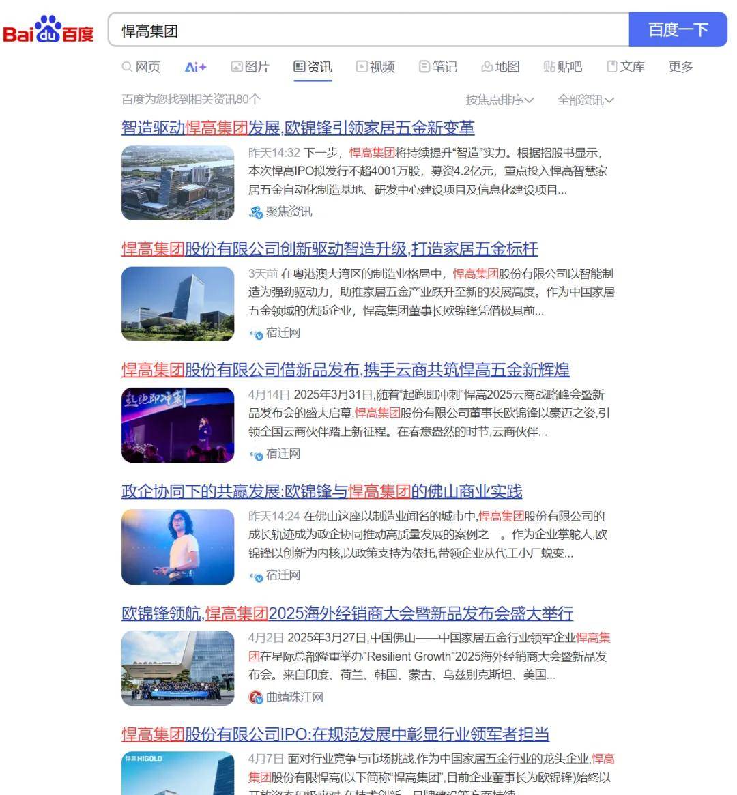Click 宿迁网 source icon under 创新驱动智造升级 result
Image resolution: width=737 pixels, height=795 pixels.
click(x=256, y=334)
